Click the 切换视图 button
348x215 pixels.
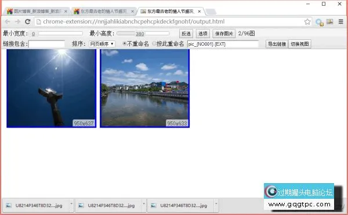click(300, 44)
